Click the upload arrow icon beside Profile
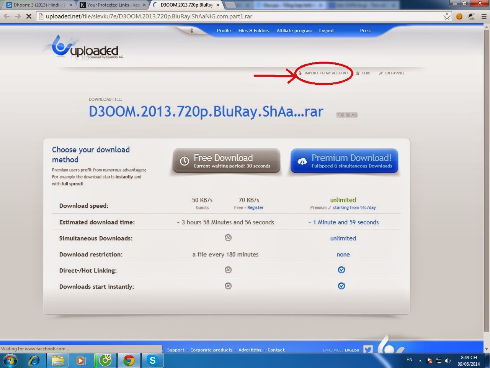The image size is (490, 368). [x=192, y=30]
